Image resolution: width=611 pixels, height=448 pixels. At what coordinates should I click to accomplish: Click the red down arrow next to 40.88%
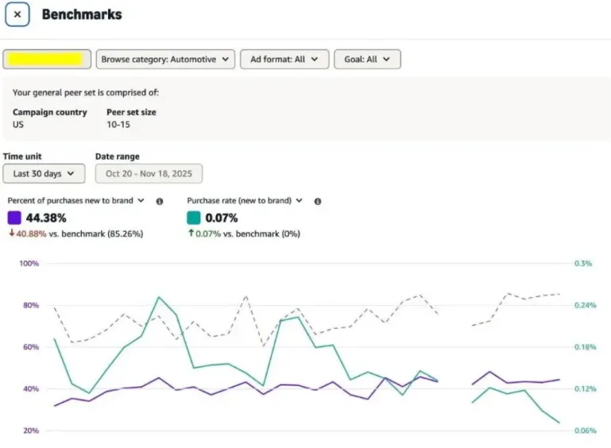coord(11,234)
